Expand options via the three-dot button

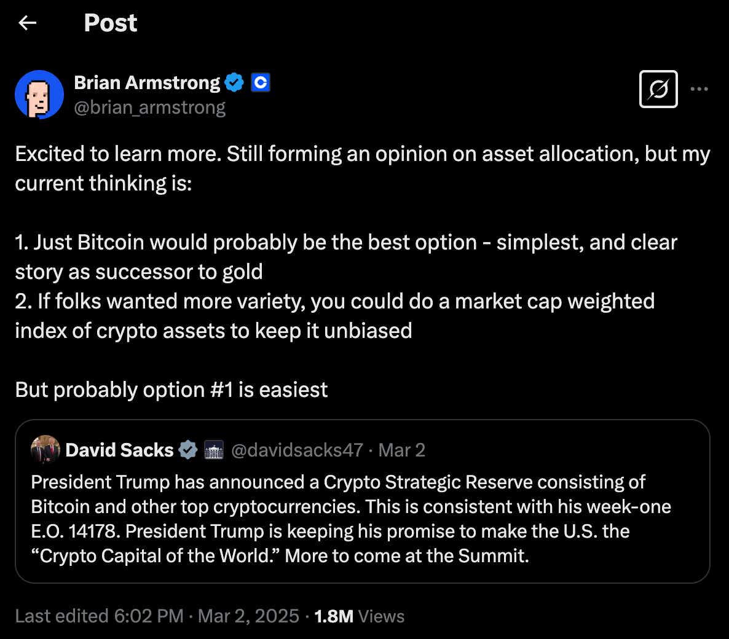(x=699, y=88)
